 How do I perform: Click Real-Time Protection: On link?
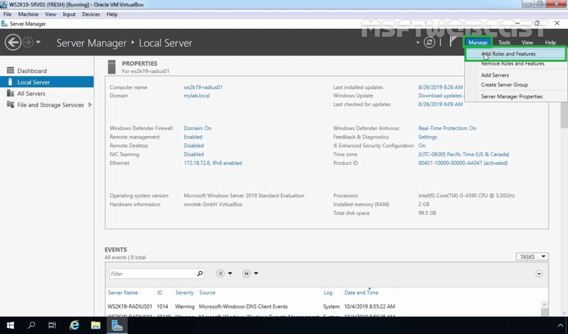[x=447, y=129]
